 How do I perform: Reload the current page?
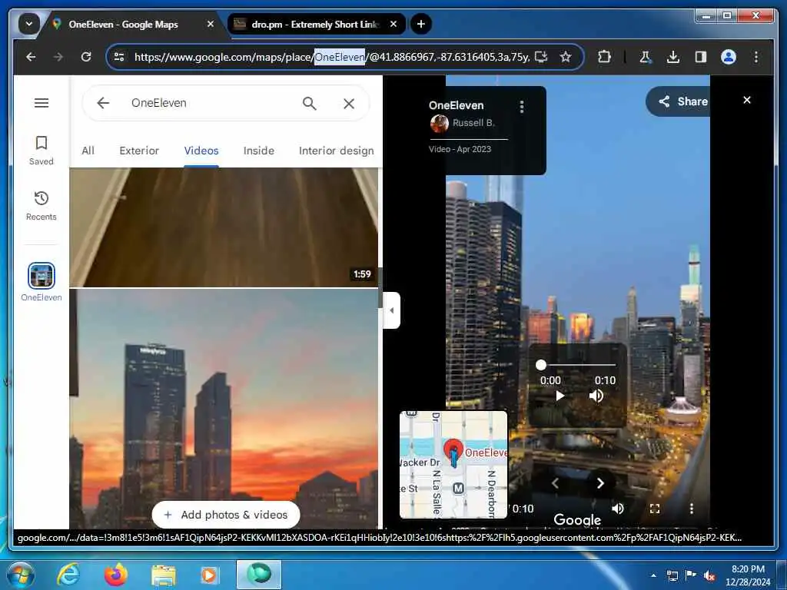click(x=86, y=57)
